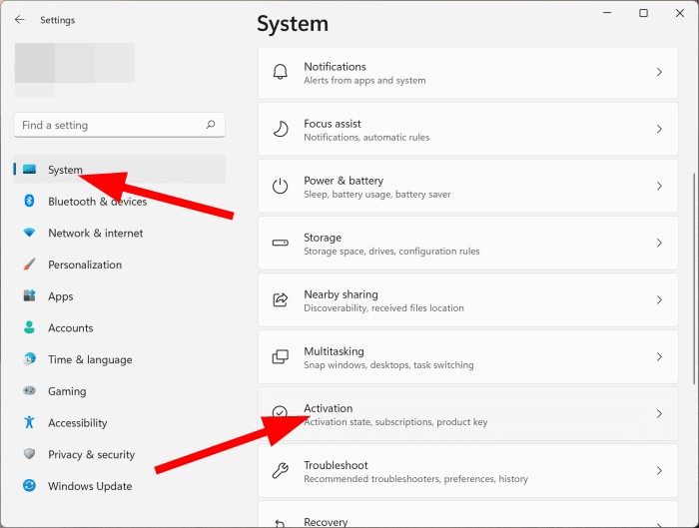Click the Personalization paintbrush icon

point(29,264)
